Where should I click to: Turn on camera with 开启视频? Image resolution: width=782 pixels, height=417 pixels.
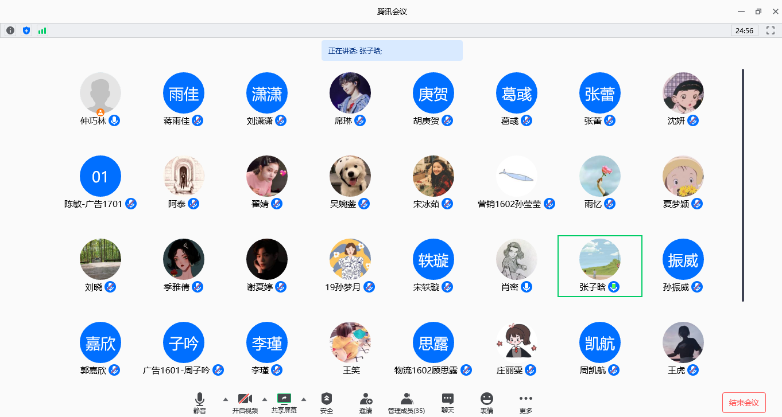coord(245,403)
